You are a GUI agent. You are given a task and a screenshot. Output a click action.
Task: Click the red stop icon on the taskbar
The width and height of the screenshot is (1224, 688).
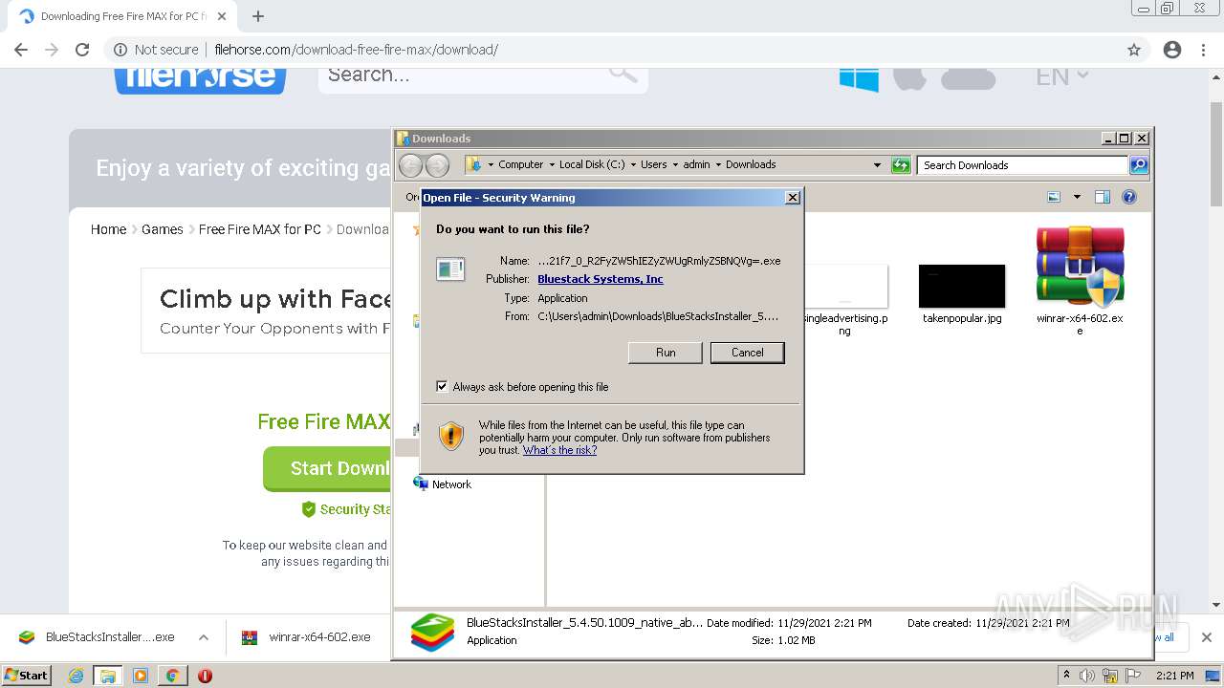click(205, 676)
